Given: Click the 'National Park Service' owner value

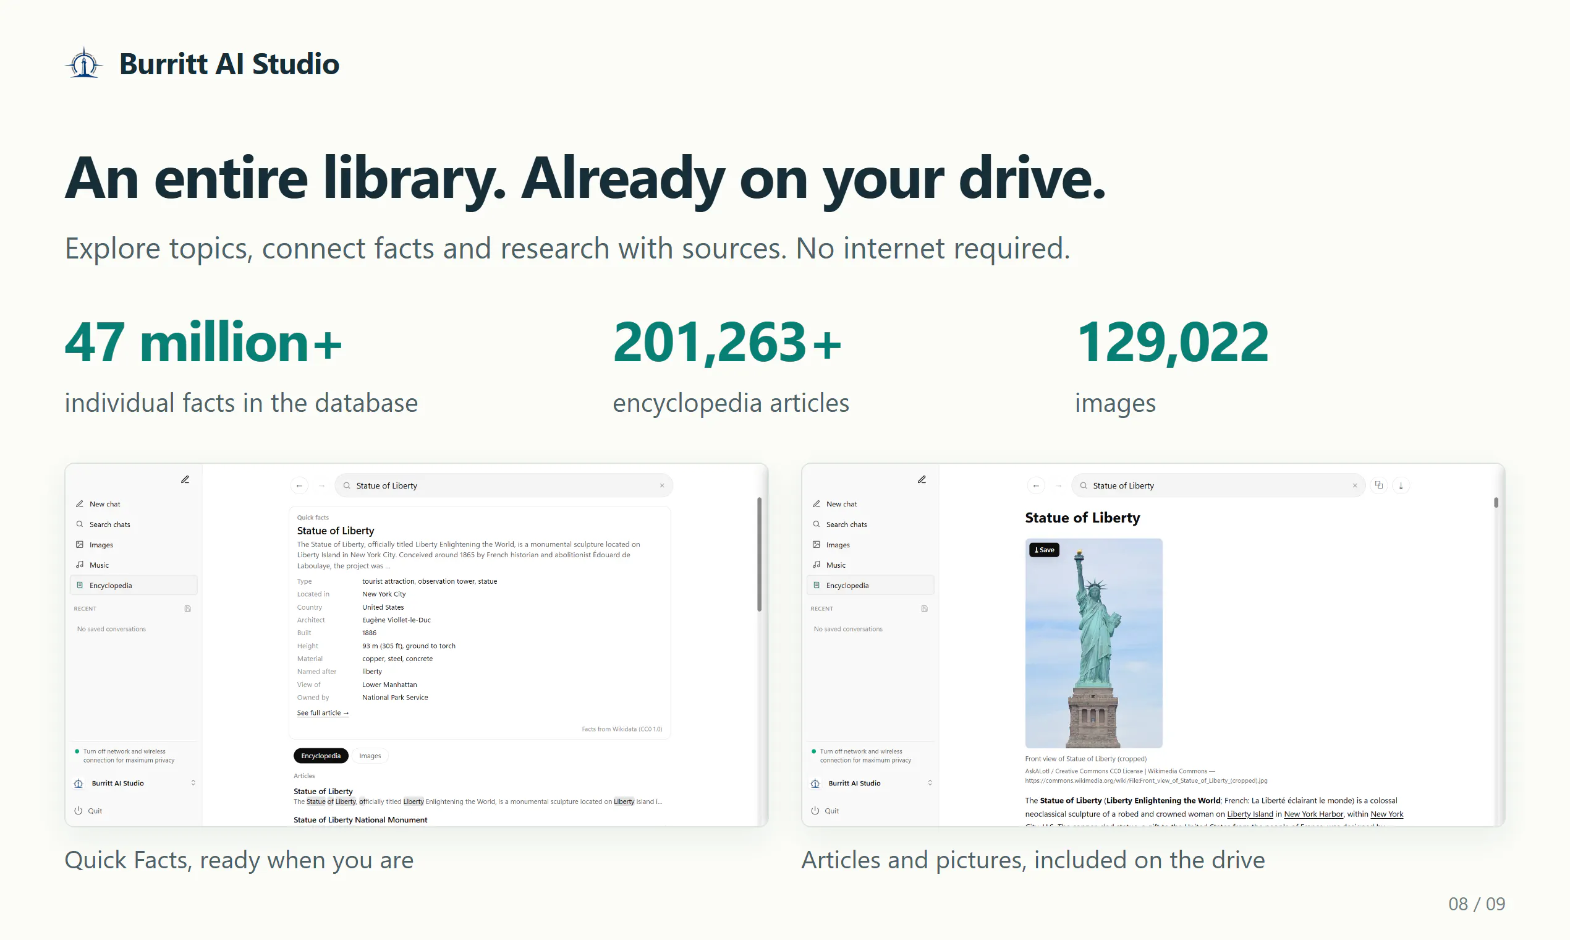Looking at the screenshot, I should (x=395, y=698).
